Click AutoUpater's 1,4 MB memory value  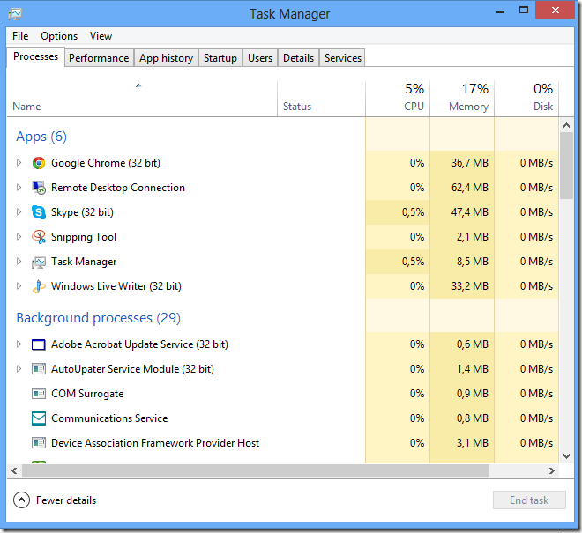[x=472, y=369]
